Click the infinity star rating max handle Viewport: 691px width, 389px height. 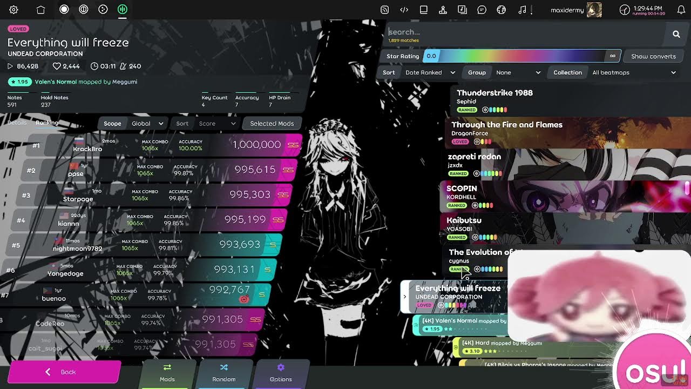point(613,56)
